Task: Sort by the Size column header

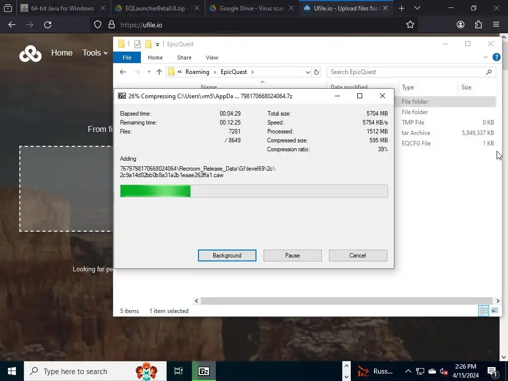Action: click(x=478, y=87)
